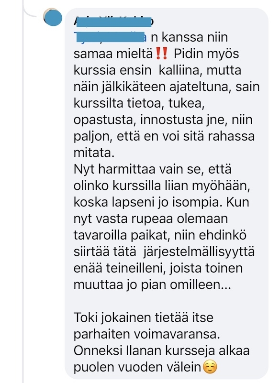Click the phrase 'kurssilta tietoa, tukea,'

pyautogui.click(x=139, y=103)
